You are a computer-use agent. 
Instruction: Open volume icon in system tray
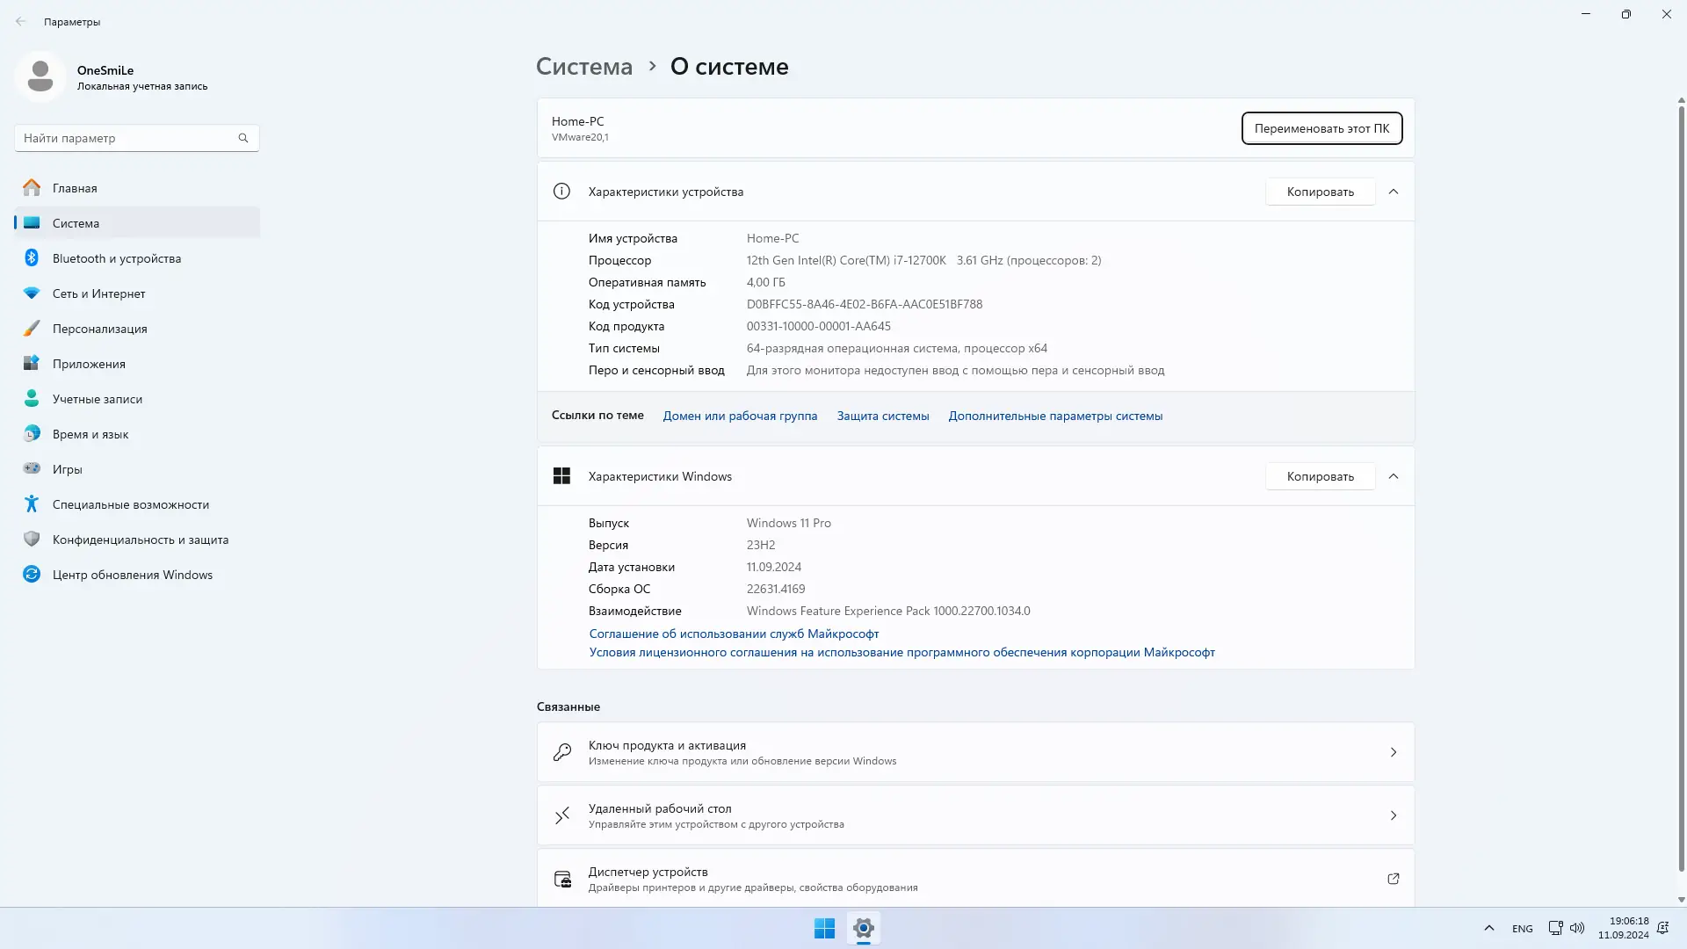coord(1577,928)
